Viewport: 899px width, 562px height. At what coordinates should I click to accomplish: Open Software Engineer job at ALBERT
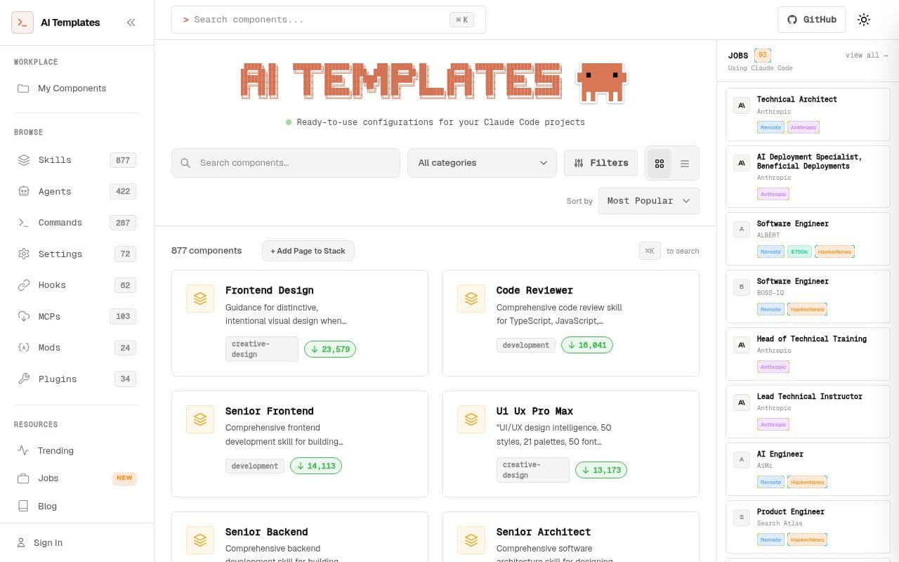pyautogui.click(x=808, y=239)
